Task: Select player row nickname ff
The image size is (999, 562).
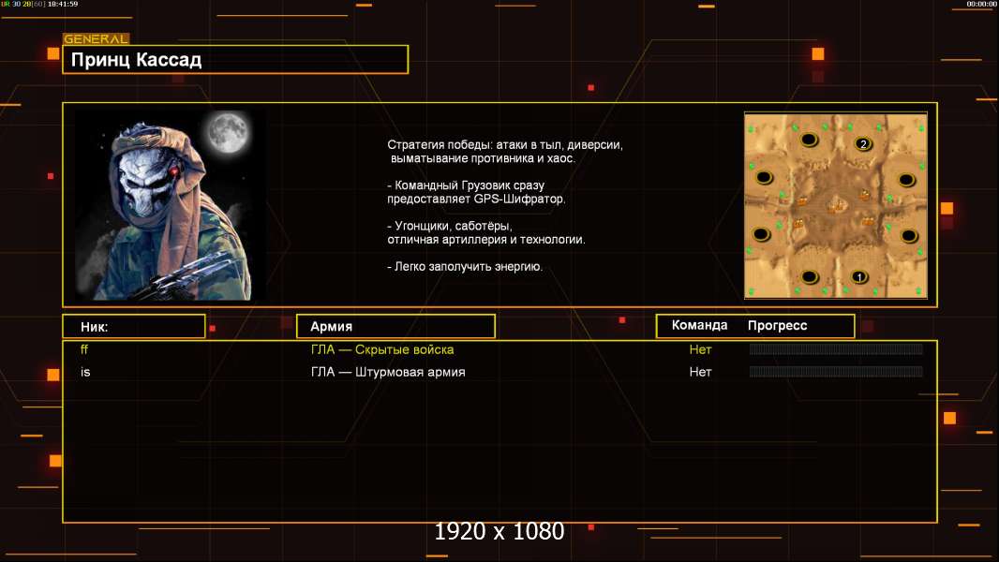Action: 84,349
